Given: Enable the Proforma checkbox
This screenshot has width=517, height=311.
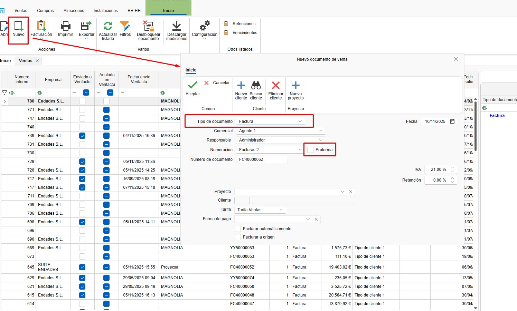Looking at the screenshot, I should (310, 150).
